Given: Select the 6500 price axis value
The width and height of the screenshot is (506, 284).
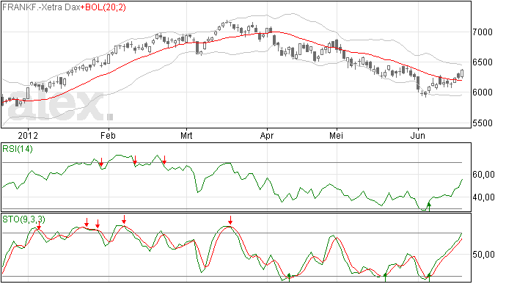Looking at the screenshot, I should click(483, 62).
